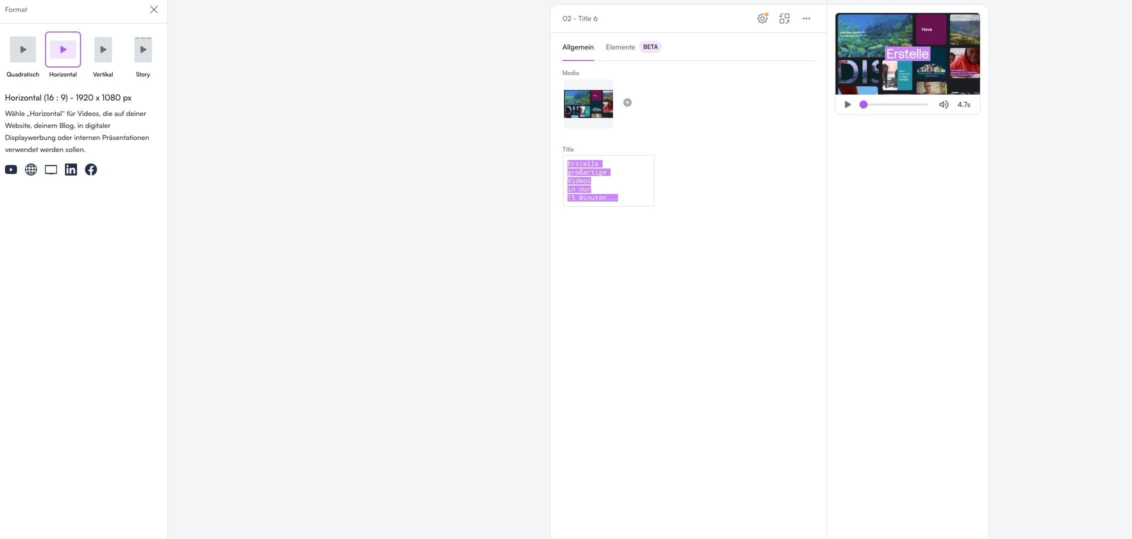Close the Format panel
The width and height of the screenshot is (1132, 539).
tap(154, 9)
